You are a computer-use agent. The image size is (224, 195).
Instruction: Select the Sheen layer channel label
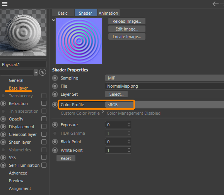coord(20,142)
